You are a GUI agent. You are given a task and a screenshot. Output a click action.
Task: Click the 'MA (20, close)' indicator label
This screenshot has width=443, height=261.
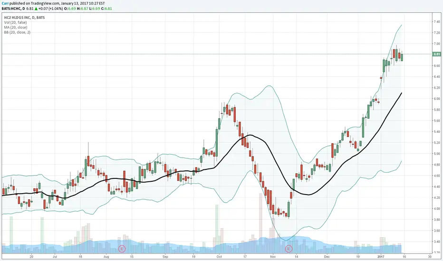(16, 28)
